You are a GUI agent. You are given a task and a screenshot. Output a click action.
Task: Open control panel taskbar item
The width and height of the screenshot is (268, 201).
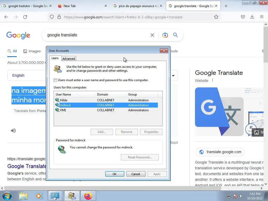(55, 196)
